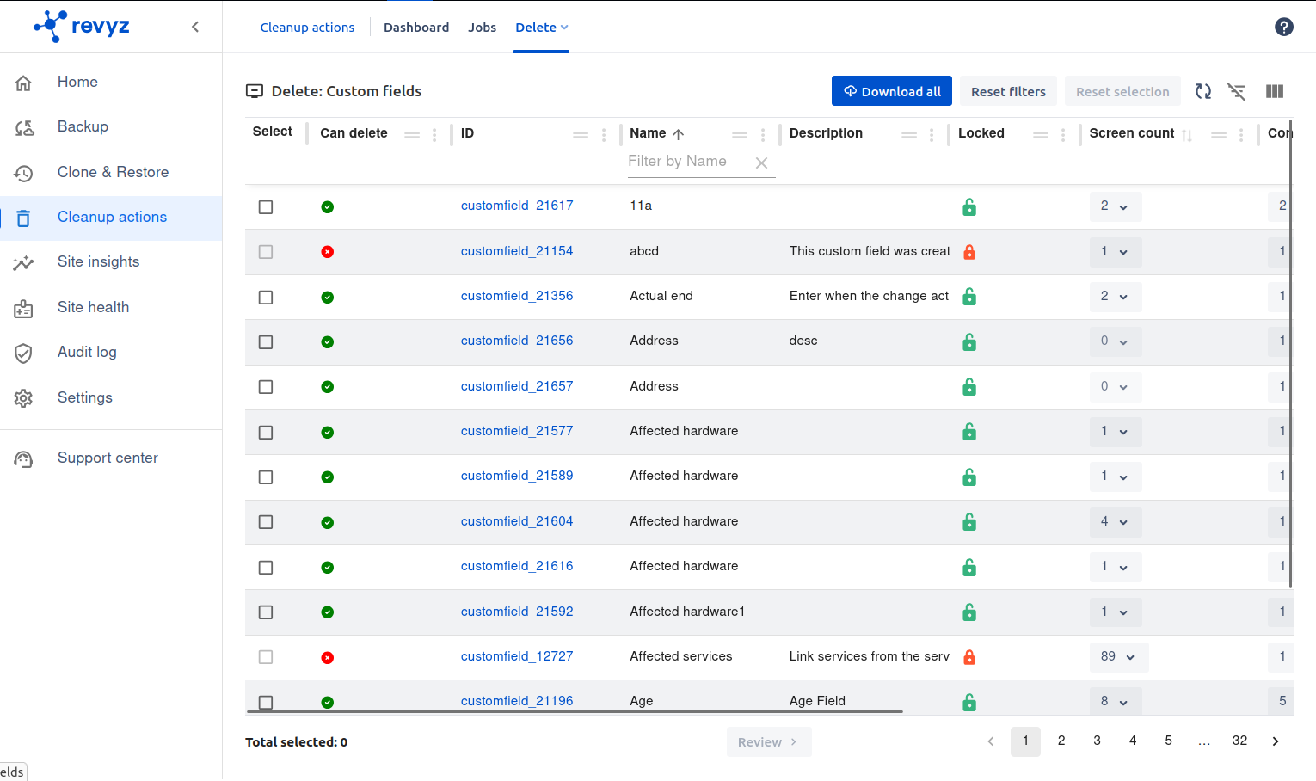Select the customfield_21589 checkbox
This screenshot has height=781, width=1316.
[x=266, y=477]
